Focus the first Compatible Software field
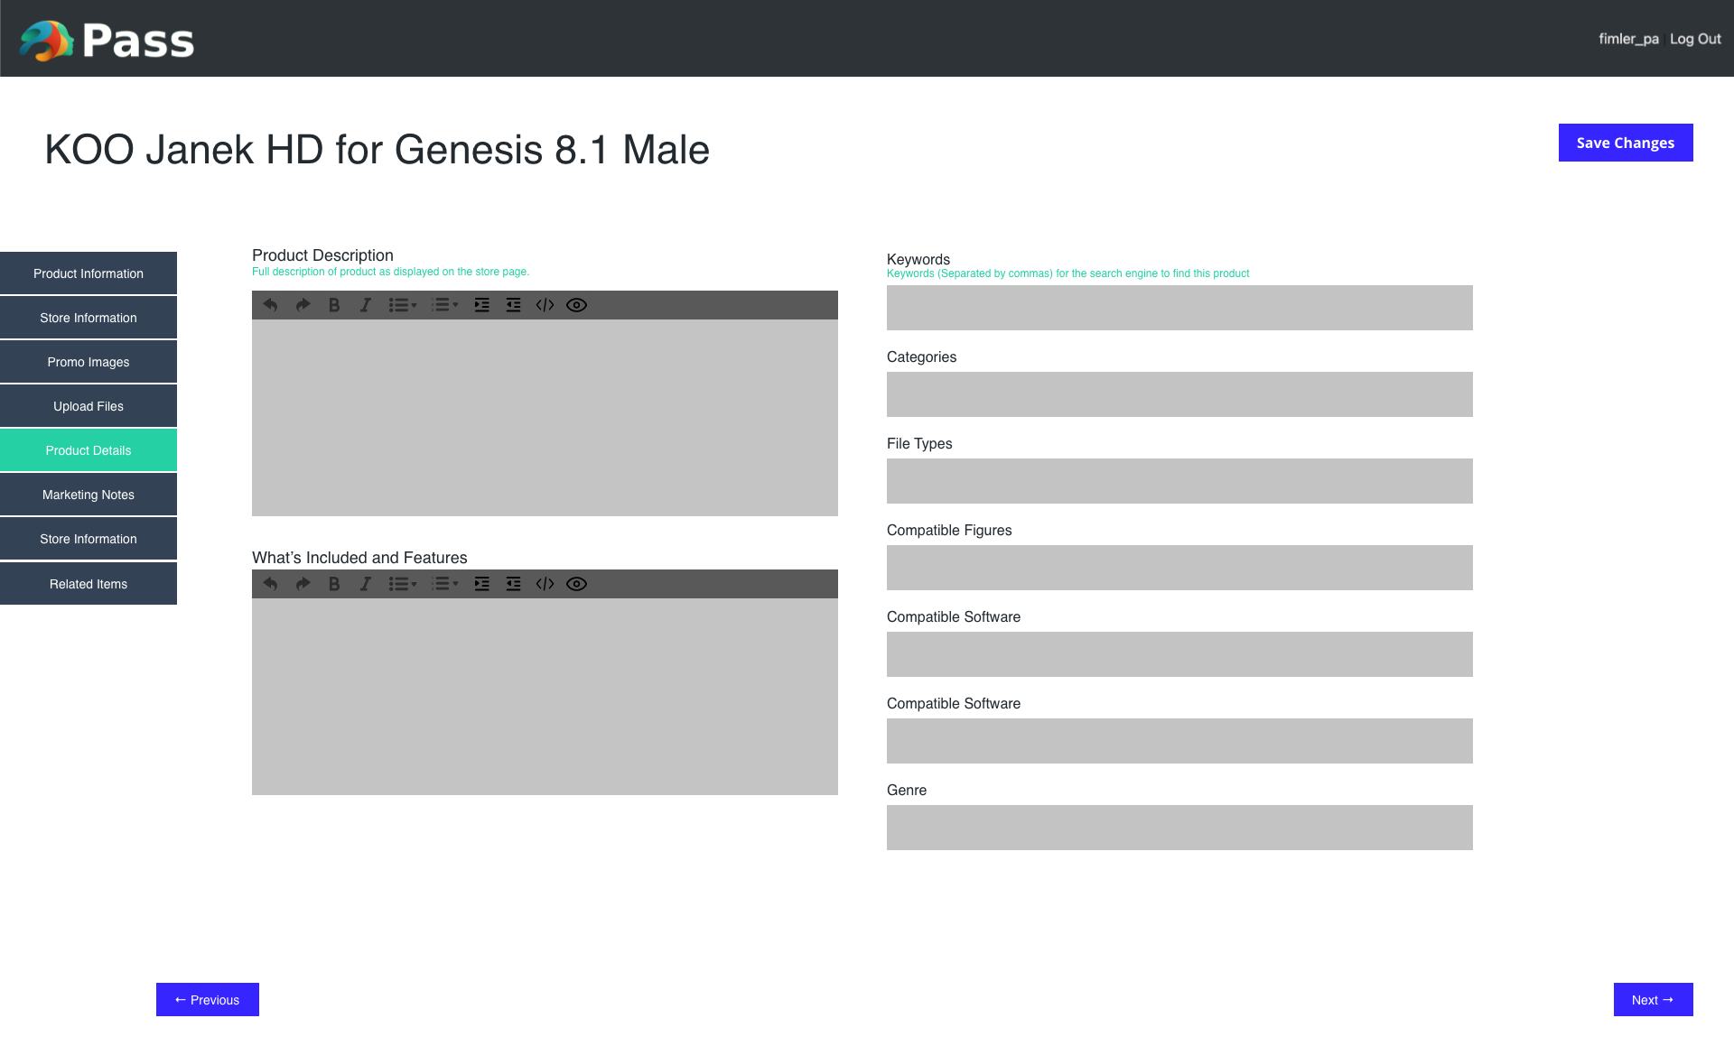This screenshot has width=1734, height=1046. tap(1179, 654)
